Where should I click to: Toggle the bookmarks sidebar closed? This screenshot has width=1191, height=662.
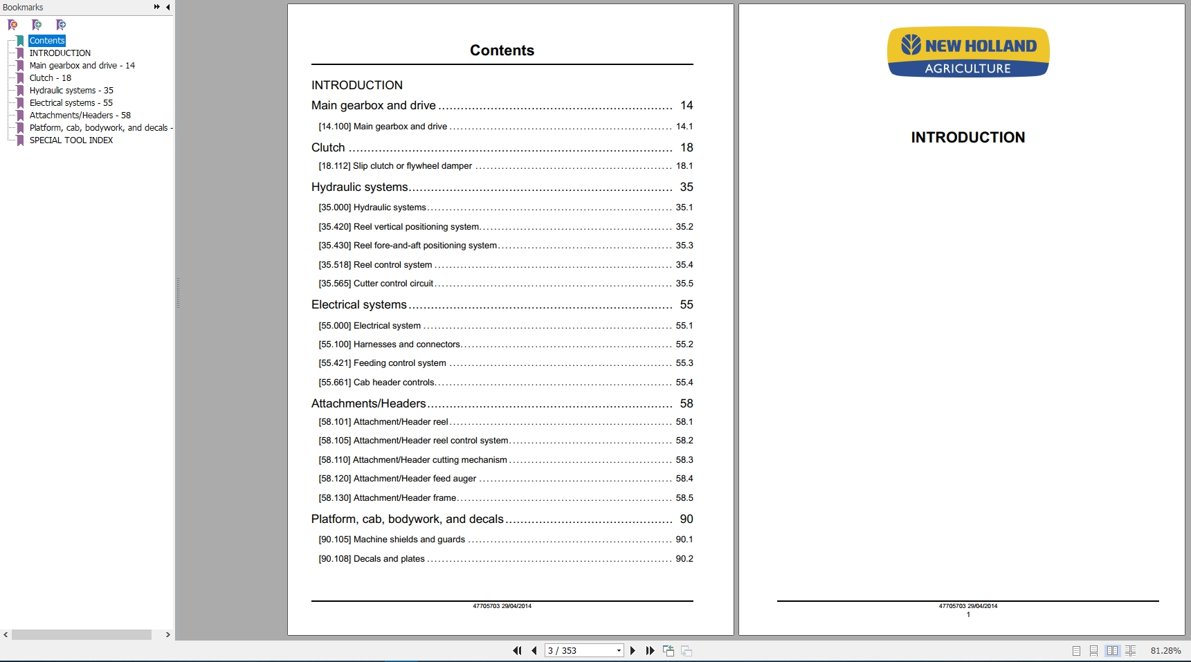(167, 7)
